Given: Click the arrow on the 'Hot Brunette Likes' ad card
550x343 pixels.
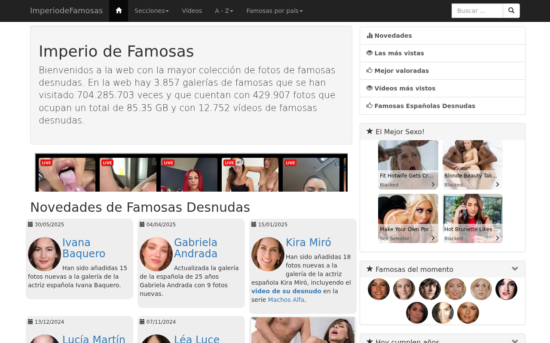Looking at the screenshot, I should coord(498,238).
